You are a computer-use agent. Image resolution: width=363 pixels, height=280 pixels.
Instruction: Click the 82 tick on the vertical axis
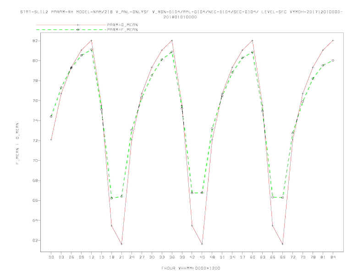pos(35,41)
